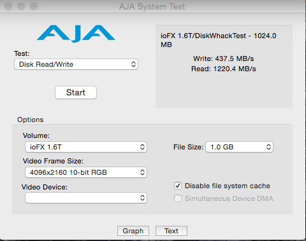Show results as Graph
Screen dimensions: 306x241
point(133,231)
